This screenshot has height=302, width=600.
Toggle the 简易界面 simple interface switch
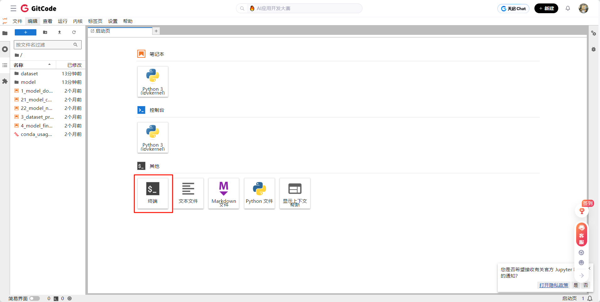35,299
